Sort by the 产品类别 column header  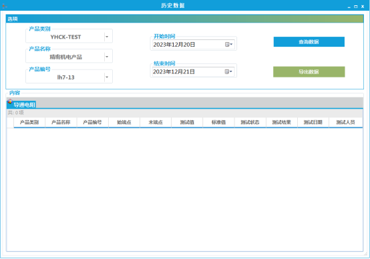coord(29,122)
